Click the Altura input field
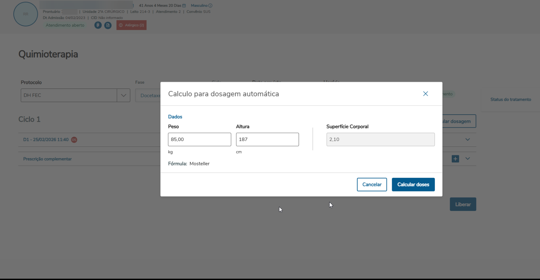The width and height of the screenshot is (540, 280). (267, 139)
